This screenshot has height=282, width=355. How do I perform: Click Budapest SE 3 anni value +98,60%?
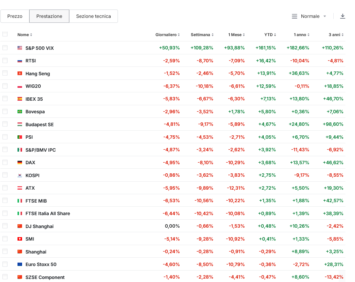[x=333, y=124]
